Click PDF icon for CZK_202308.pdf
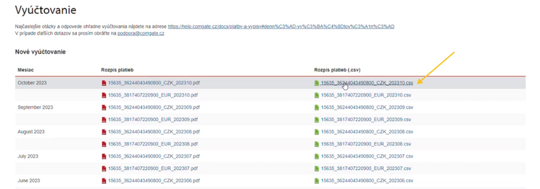 click(x=104, y=132)
